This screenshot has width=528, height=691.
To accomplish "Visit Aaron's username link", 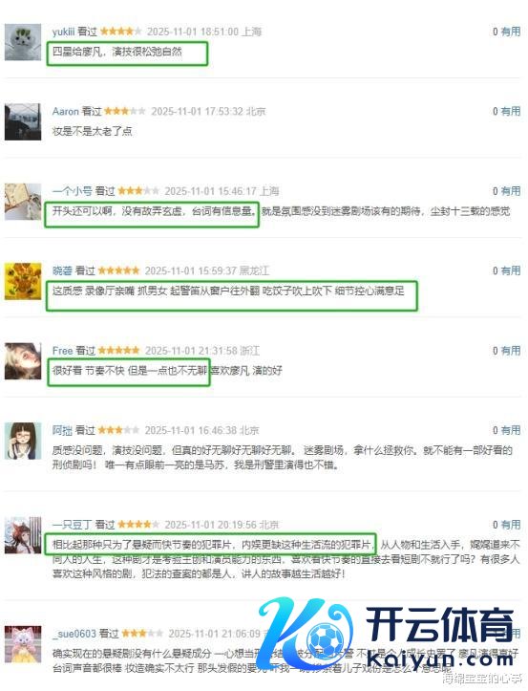I will 65,112.
